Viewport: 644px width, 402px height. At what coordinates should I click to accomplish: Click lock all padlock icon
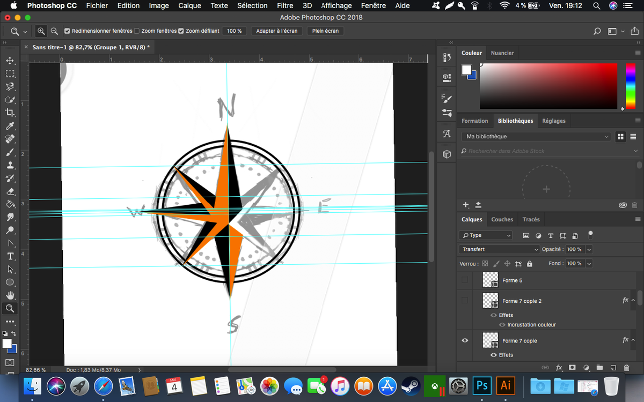pyautogui.click(x=530, y=264)
